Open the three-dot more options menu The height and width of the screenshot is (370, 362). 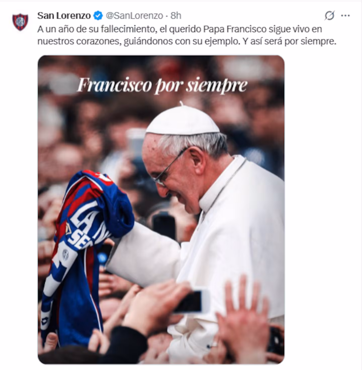[x=345, y=16]
